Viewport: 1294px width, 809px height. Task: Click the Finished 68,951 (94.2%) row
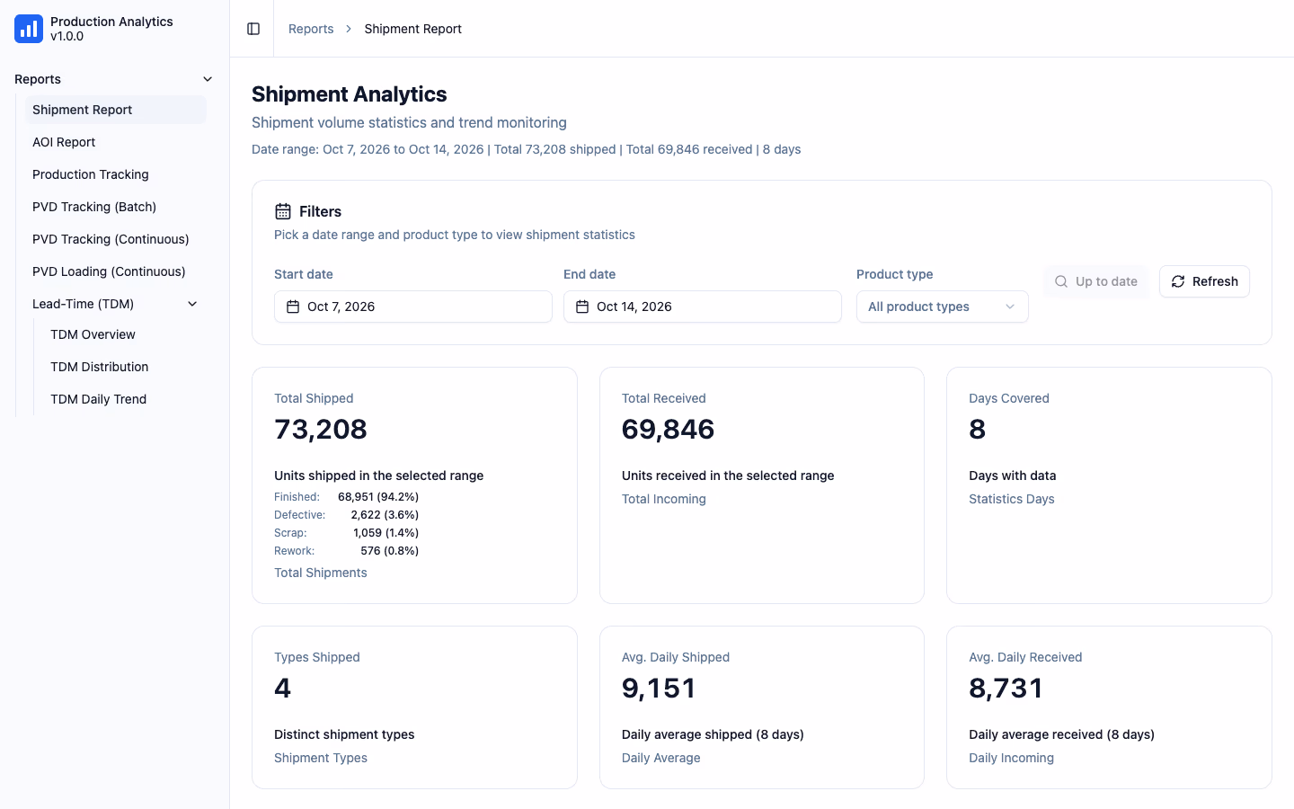(346, 497)
